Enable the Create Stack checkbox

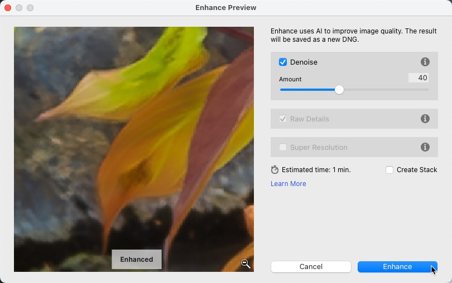[390, 170]
